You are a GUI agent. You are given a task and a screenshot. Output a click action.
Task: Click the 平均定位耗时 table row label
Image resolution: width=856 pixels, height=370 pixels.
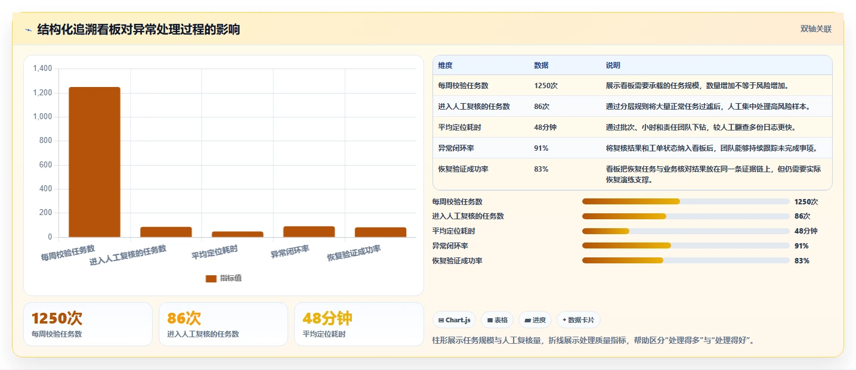tap(459, 128)
